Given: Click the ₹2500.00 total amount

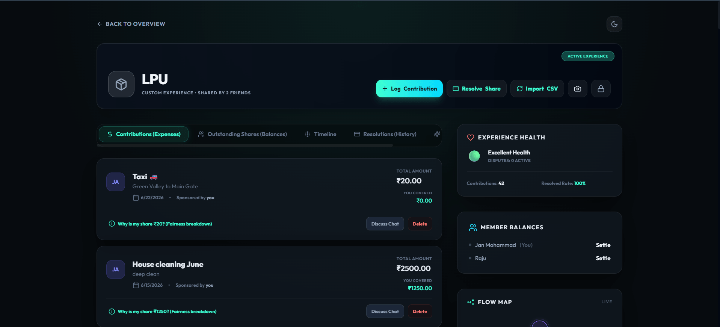Looking at the screenshot, I should (414, 268).
